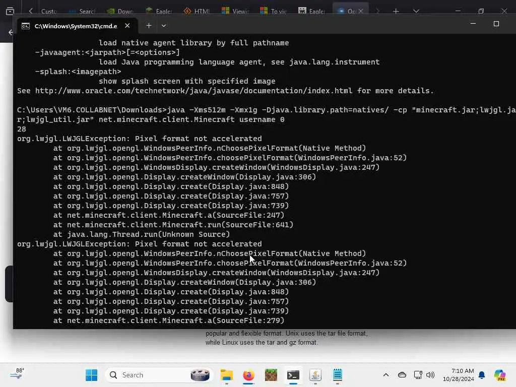Viewport: 516px width, 387px height.
Task: Open the Notepad taskbar icon
Action: tap(337, 375)
